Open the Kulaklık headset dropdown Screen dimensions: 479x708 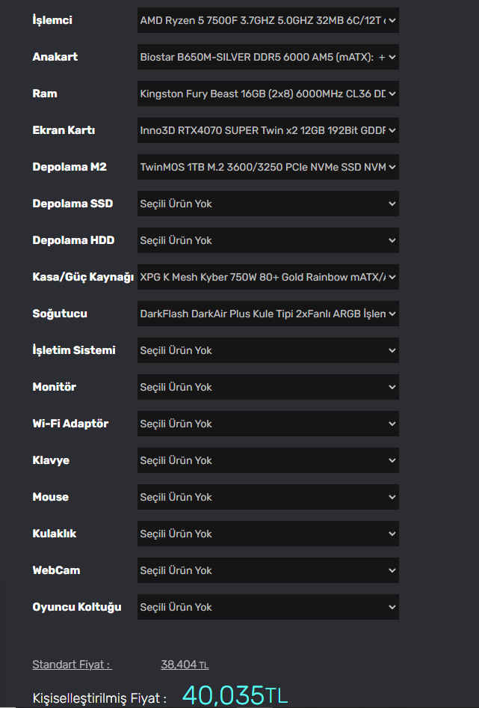tap(268, 534)
